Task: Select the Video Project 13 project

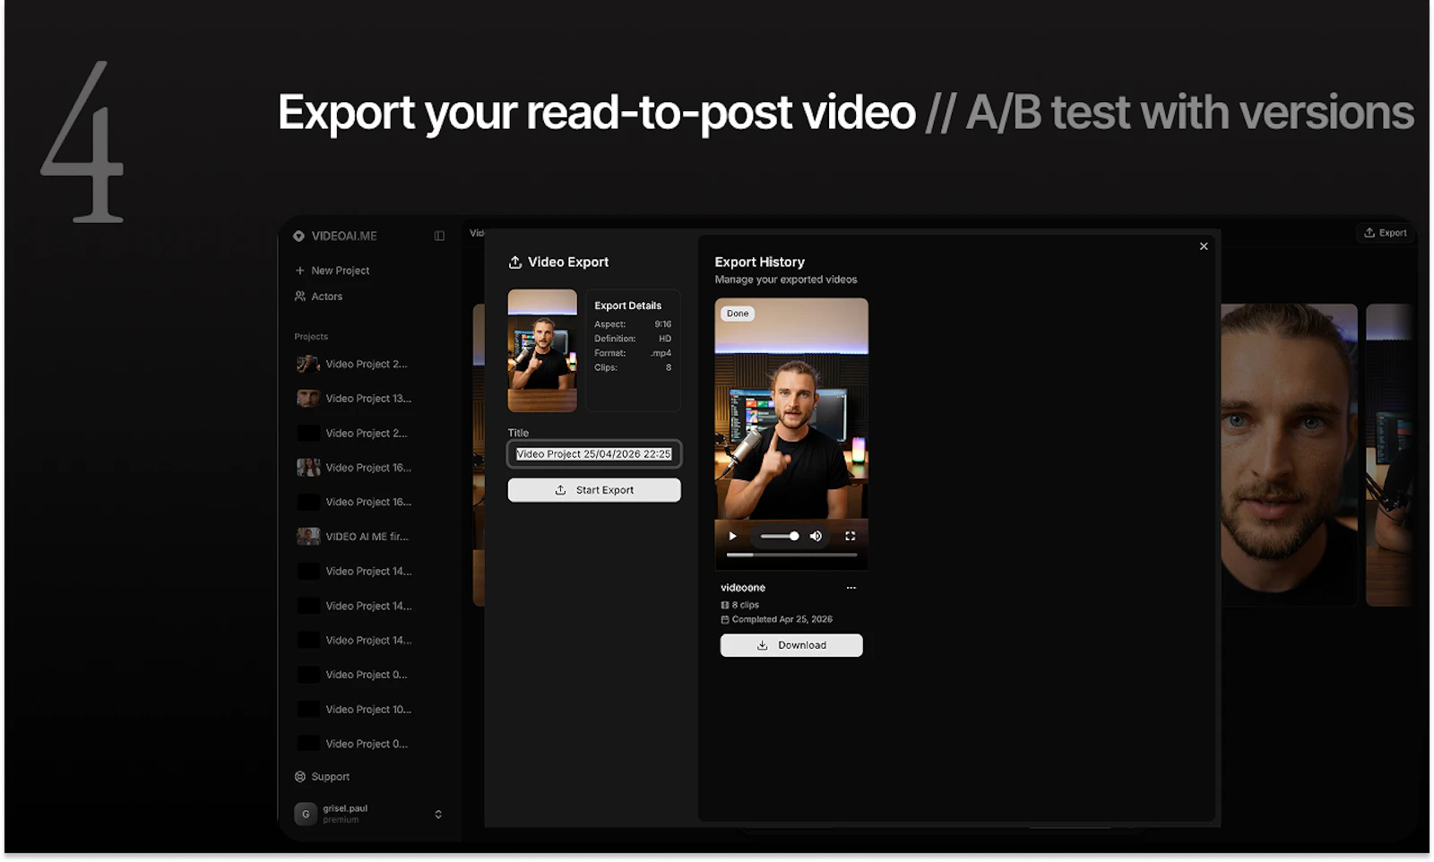Action: pos(367,398)
